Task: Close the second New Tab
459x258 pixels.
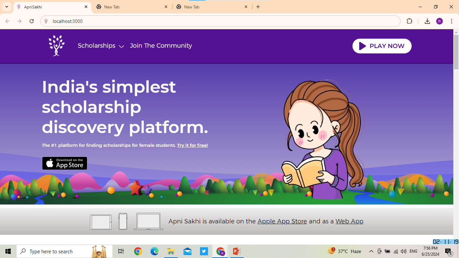Action: (x=166, y=7)
